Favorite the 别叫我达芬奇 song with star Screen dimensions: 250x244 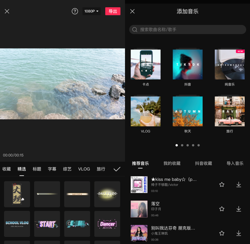pyautogui.click(x=222, y=233)
